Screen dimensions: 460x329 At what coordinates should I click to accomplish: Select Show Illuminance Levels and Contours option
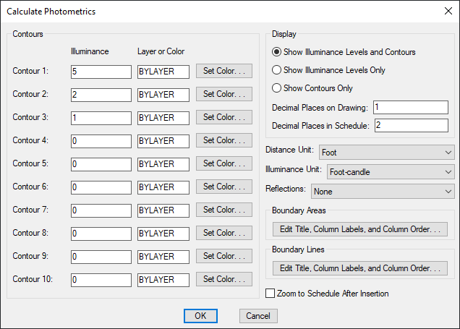[344, 52]
